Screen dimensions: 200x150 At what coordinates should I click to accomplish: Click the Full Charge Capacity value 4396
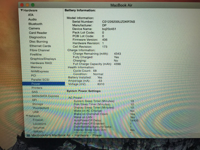click(117, 64)
